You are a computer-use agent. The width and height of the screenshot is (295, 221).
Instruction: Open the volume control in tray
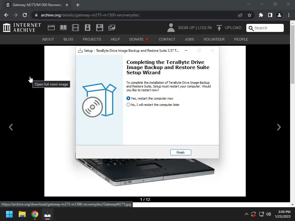pyautogui.click(x=268, y=214)
